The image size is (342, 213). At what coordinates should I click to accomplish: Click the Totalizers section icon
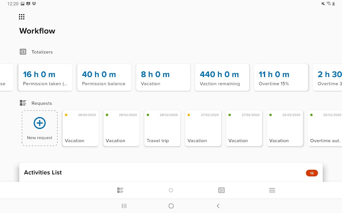tap(23, 52)
